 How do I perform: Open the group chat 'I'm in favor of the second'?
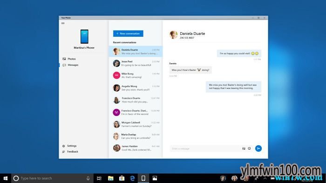coord(136,112)
